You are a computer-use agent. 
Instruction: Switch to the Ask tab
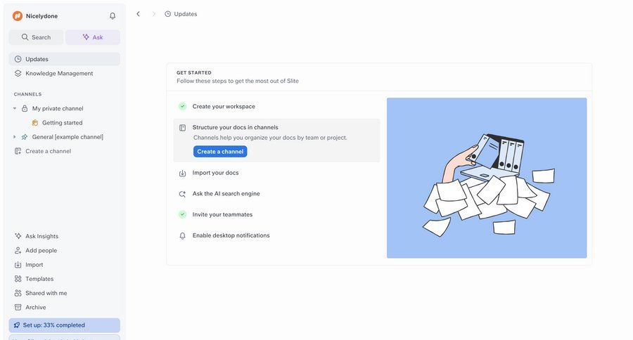point(93,37)
